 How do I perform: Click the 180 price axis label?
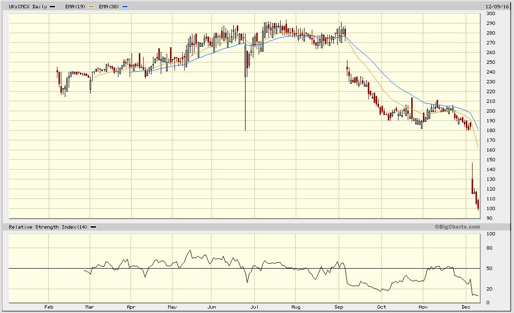pyautogui.click(x=491, y=131)
